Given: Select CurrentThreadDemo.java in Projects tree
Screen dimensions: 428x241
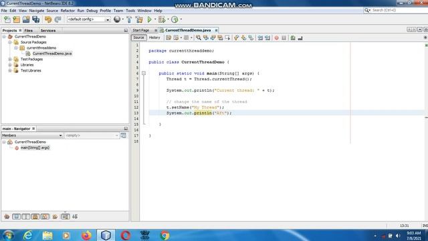Looking at the screenshot, I should (52, 54).
